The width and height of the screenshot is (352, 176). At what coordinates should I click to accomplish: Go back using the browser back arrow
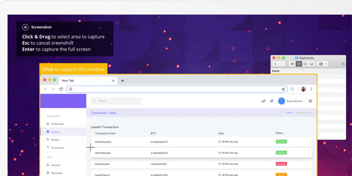[x=45, y=89]
